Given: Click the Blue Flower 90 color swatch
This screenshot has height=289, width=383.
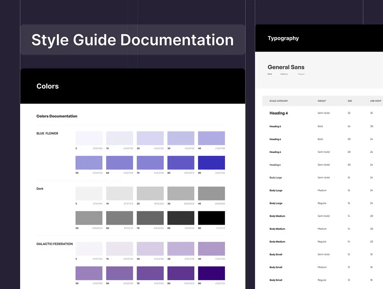Looking at the screenshot, I should (211, 163).
